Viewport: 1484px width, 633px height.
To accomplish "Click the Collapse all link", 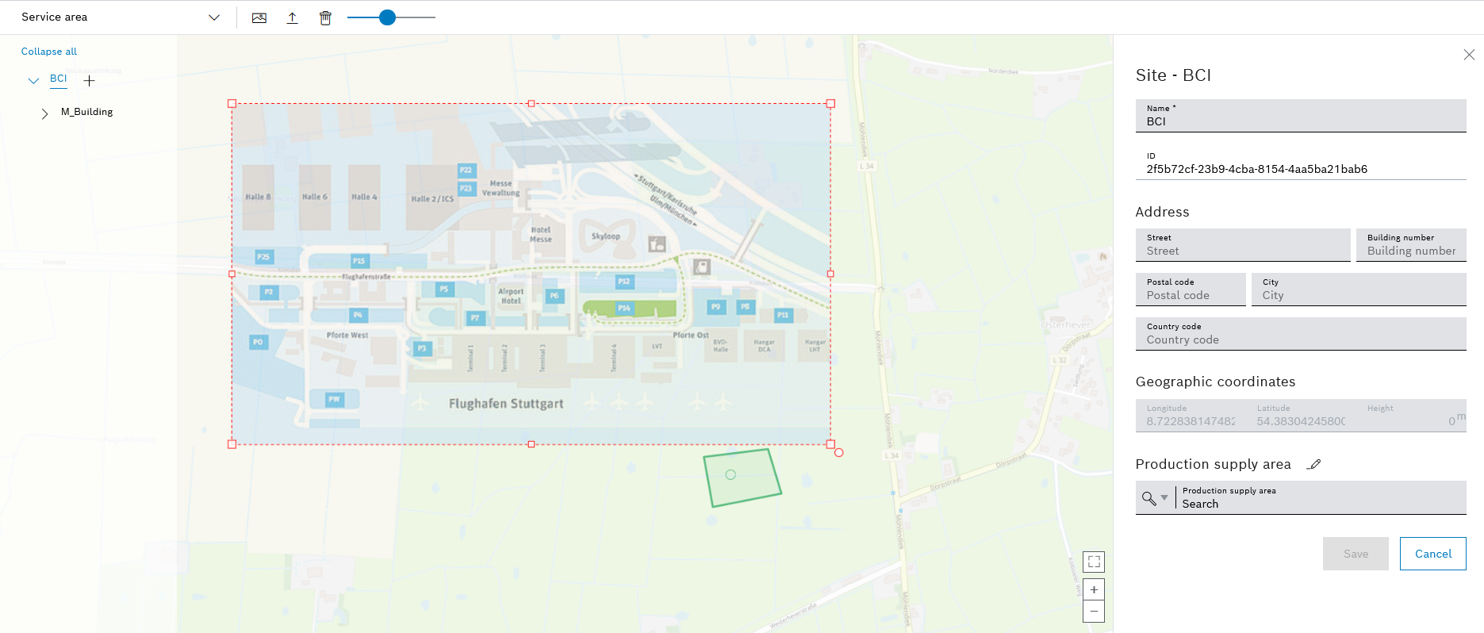I will click(x=49, y=52).
